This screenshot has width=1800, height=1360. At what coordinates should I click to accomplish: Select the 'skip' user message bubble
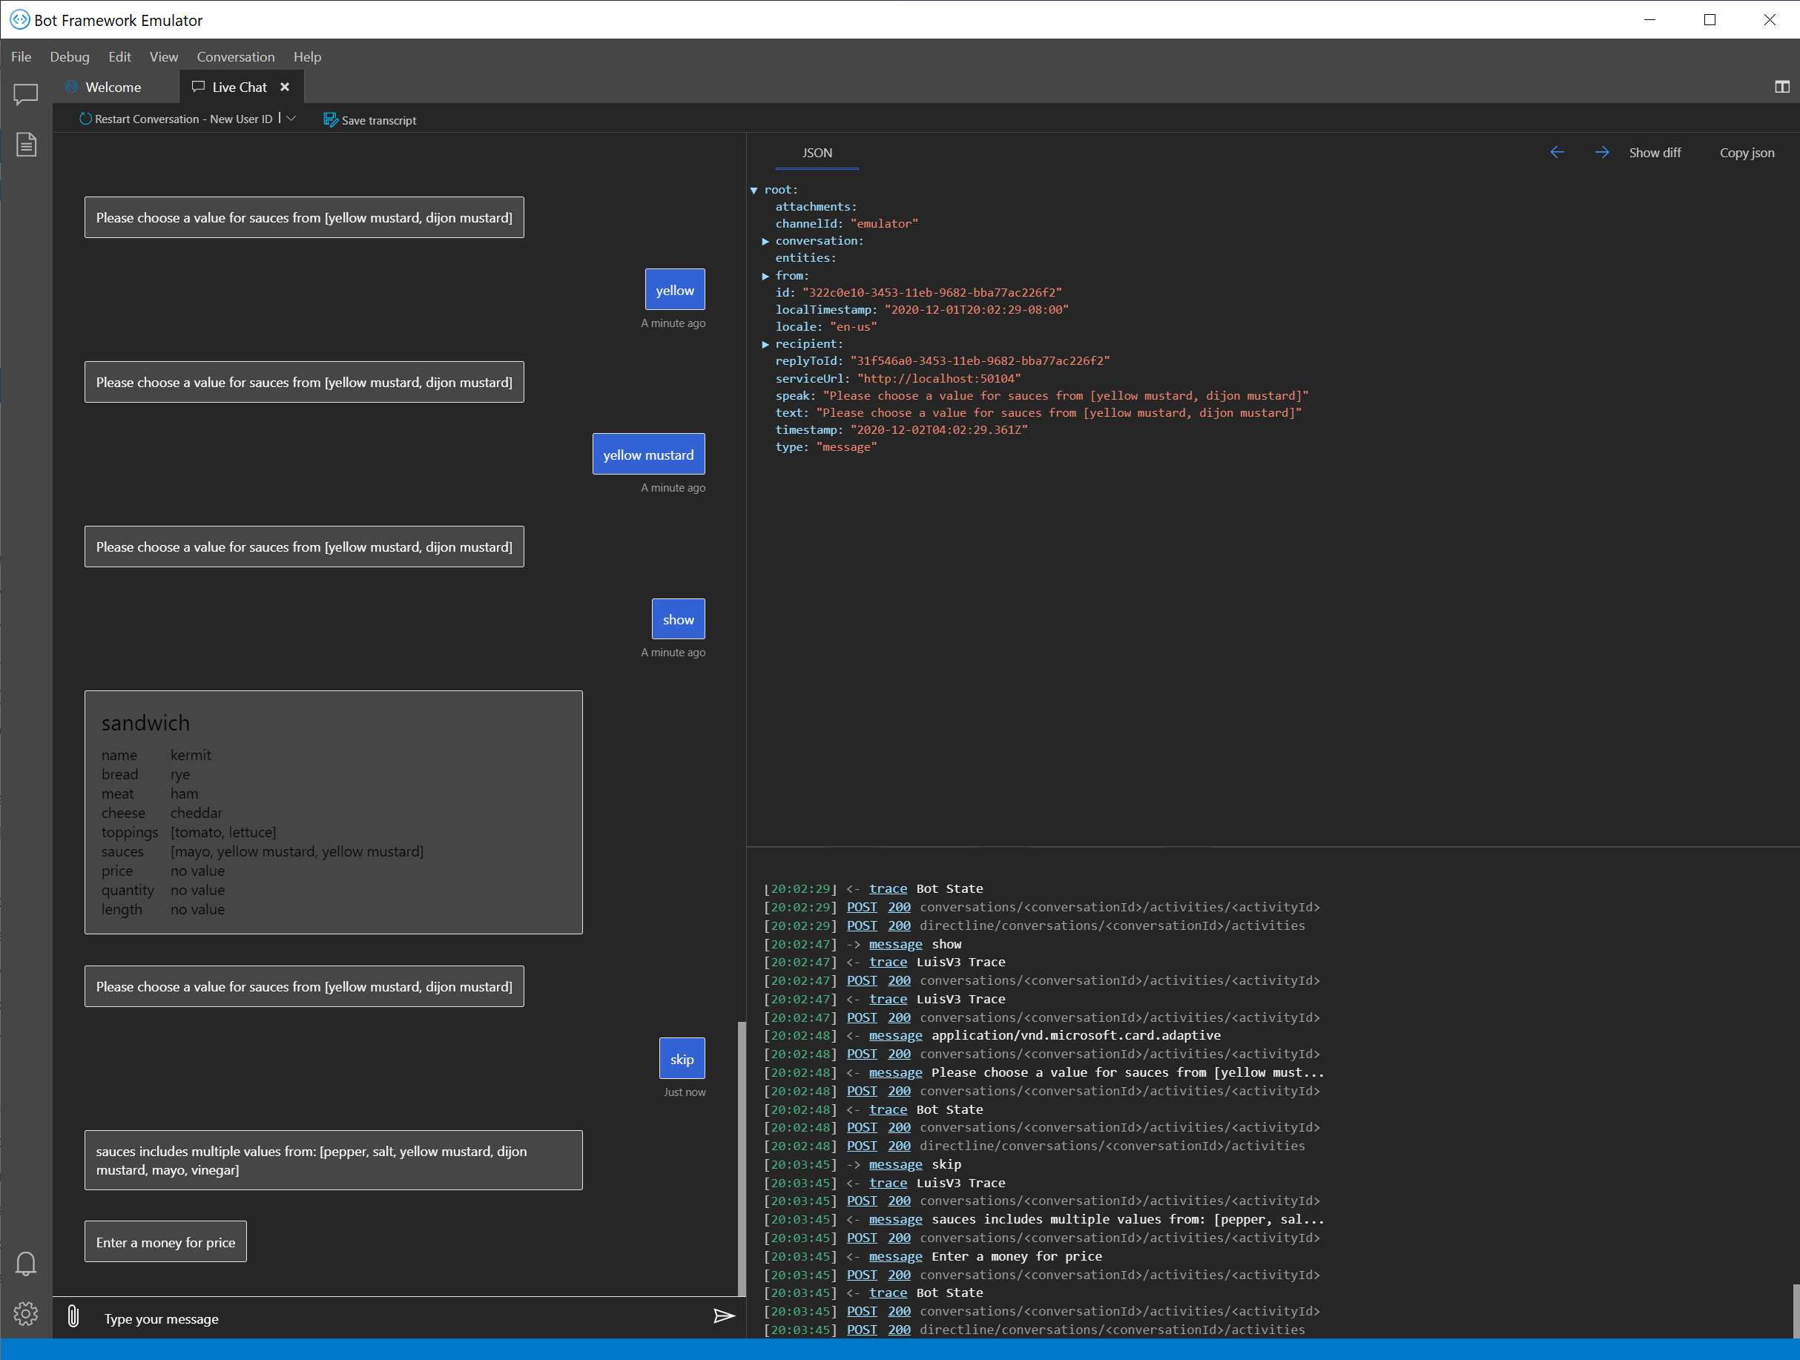coord(682,1059)
